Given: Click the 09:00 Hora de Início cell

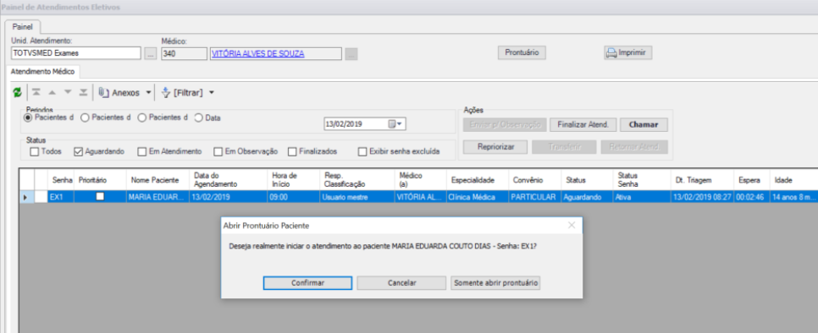Looking at the screenshot, I should [293, 197].
